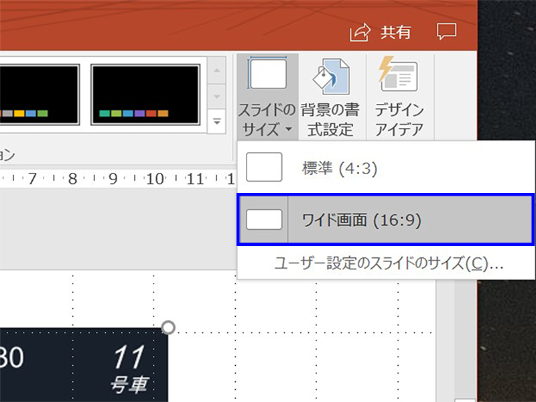Viewport: 536px width, 402px height.
Task: Click the スライドのサイズ slide icon
Action: click(267, 74)
